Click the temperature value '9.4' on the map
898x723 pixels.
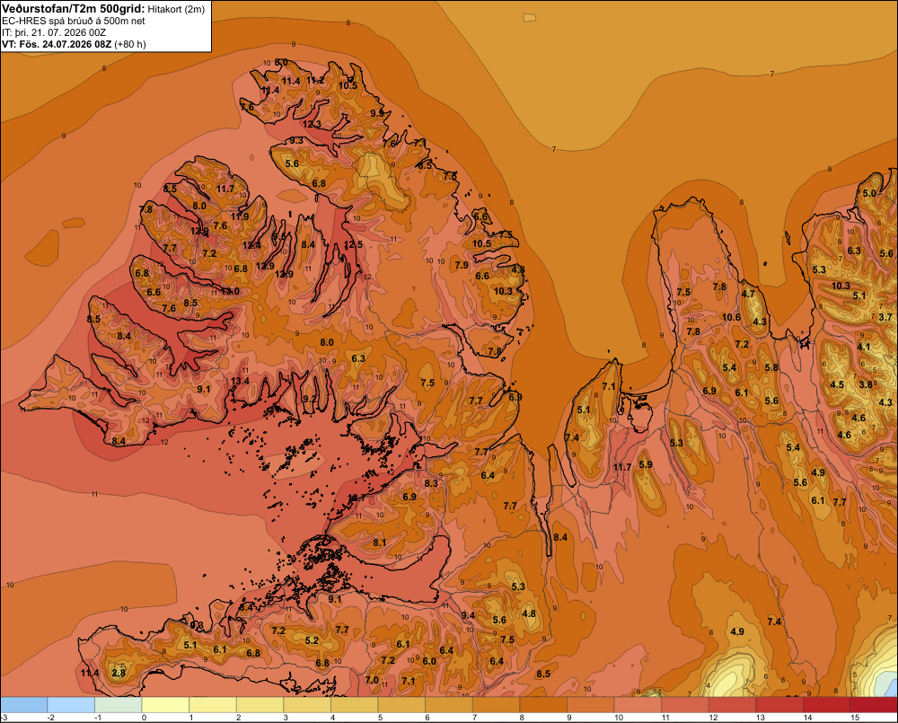point(468,615)
